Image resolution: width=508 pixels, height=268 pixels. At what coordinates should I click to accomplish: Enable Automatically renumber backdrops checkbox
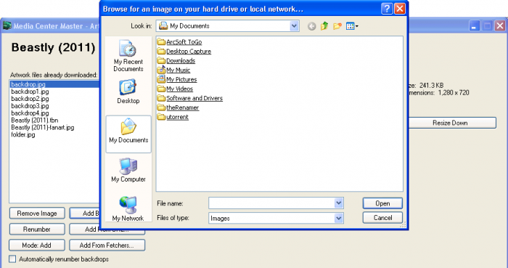pyautogui.click(x=12, y=259)
